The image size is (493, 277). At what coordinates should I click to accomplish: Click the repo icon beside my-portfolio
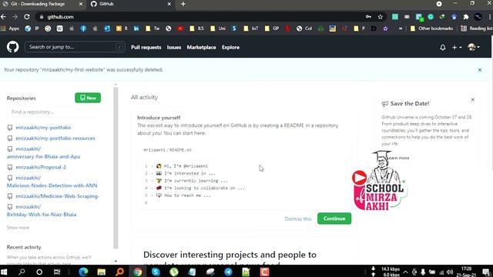(x=10, y=128)
